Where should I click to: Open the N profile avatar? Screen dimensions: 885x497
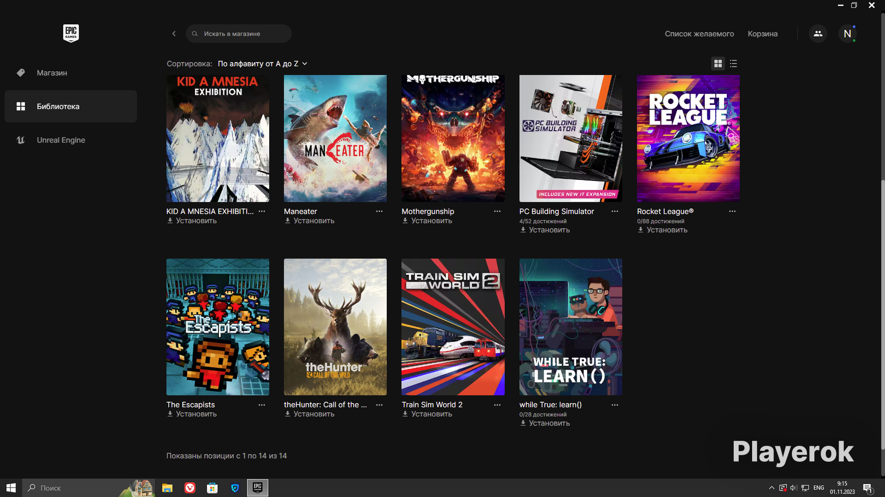click(847, 34)
